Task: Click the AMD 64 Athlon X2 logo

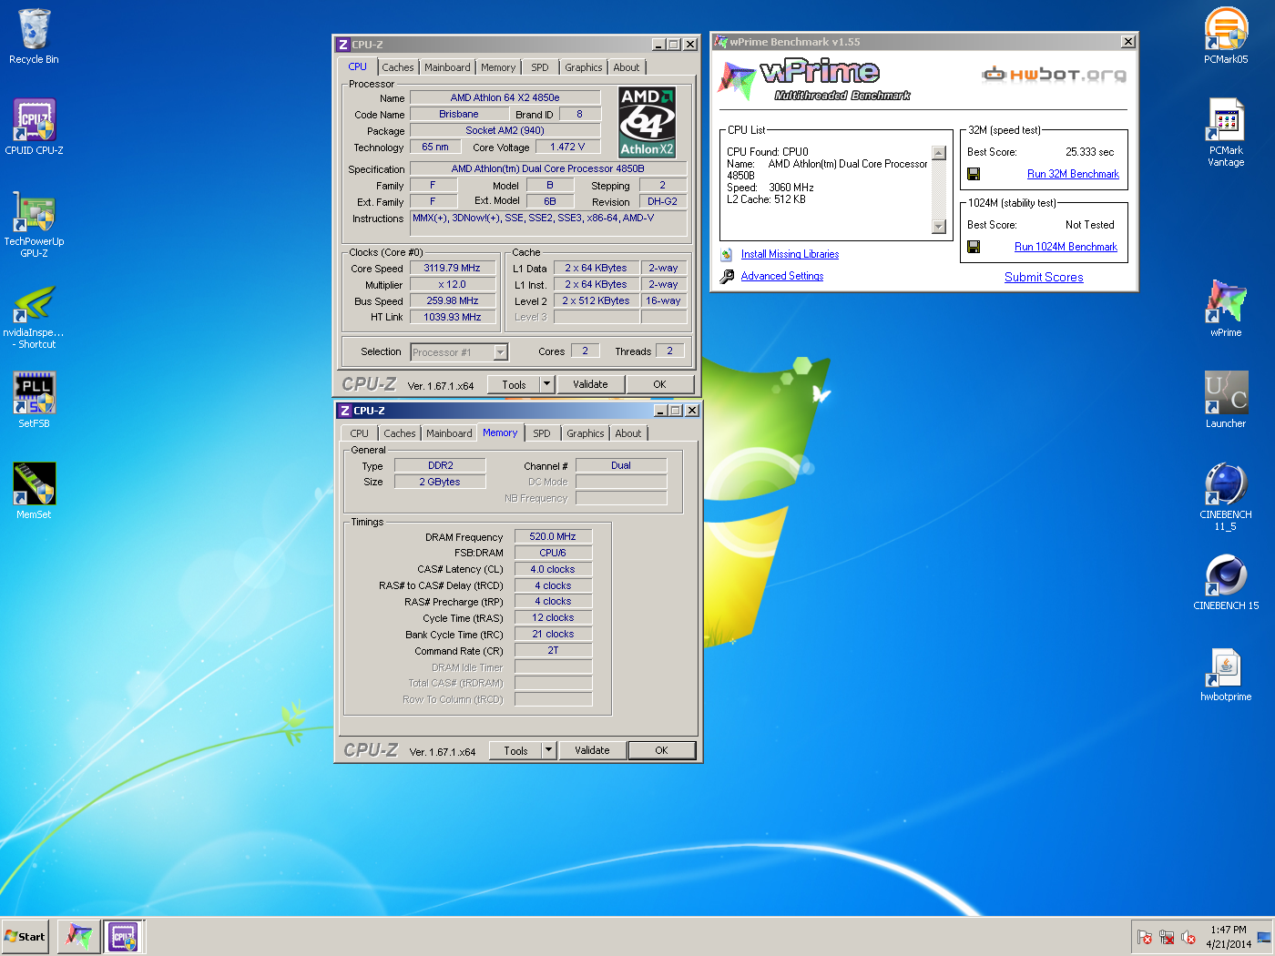Action: click(647, 122)
